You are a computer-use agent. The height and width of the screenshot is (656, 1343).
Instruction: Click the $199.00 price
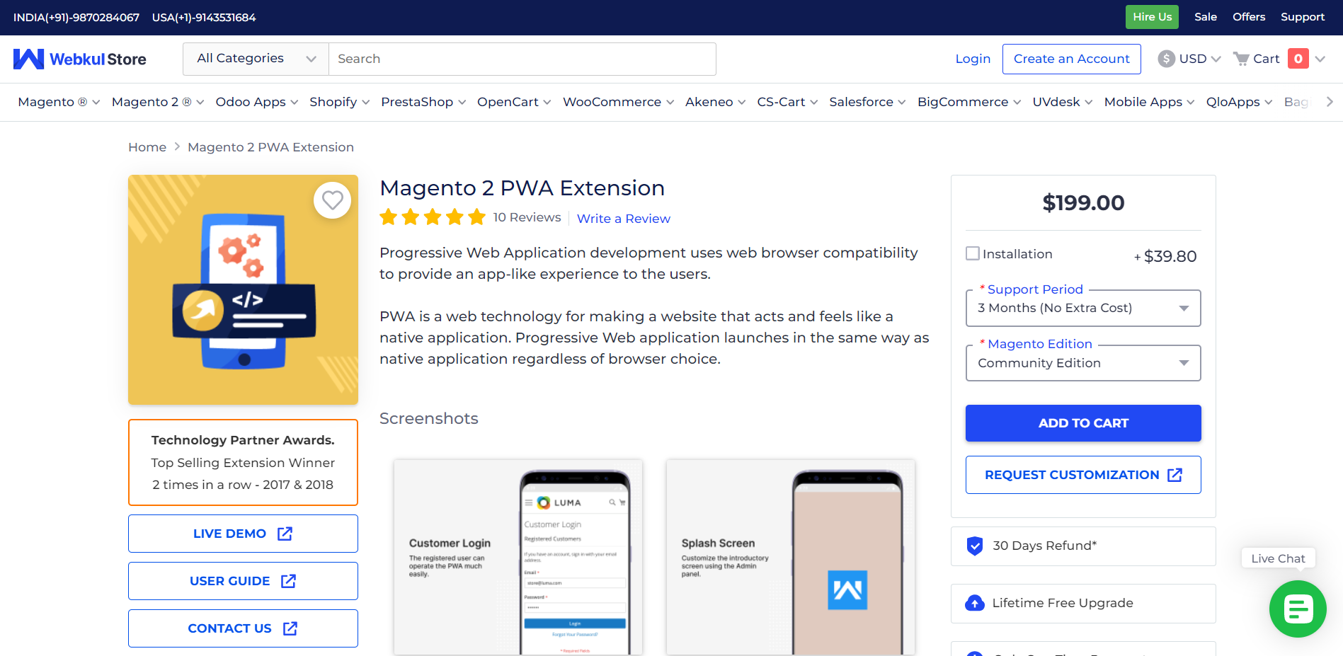[x=1083, y=203]
